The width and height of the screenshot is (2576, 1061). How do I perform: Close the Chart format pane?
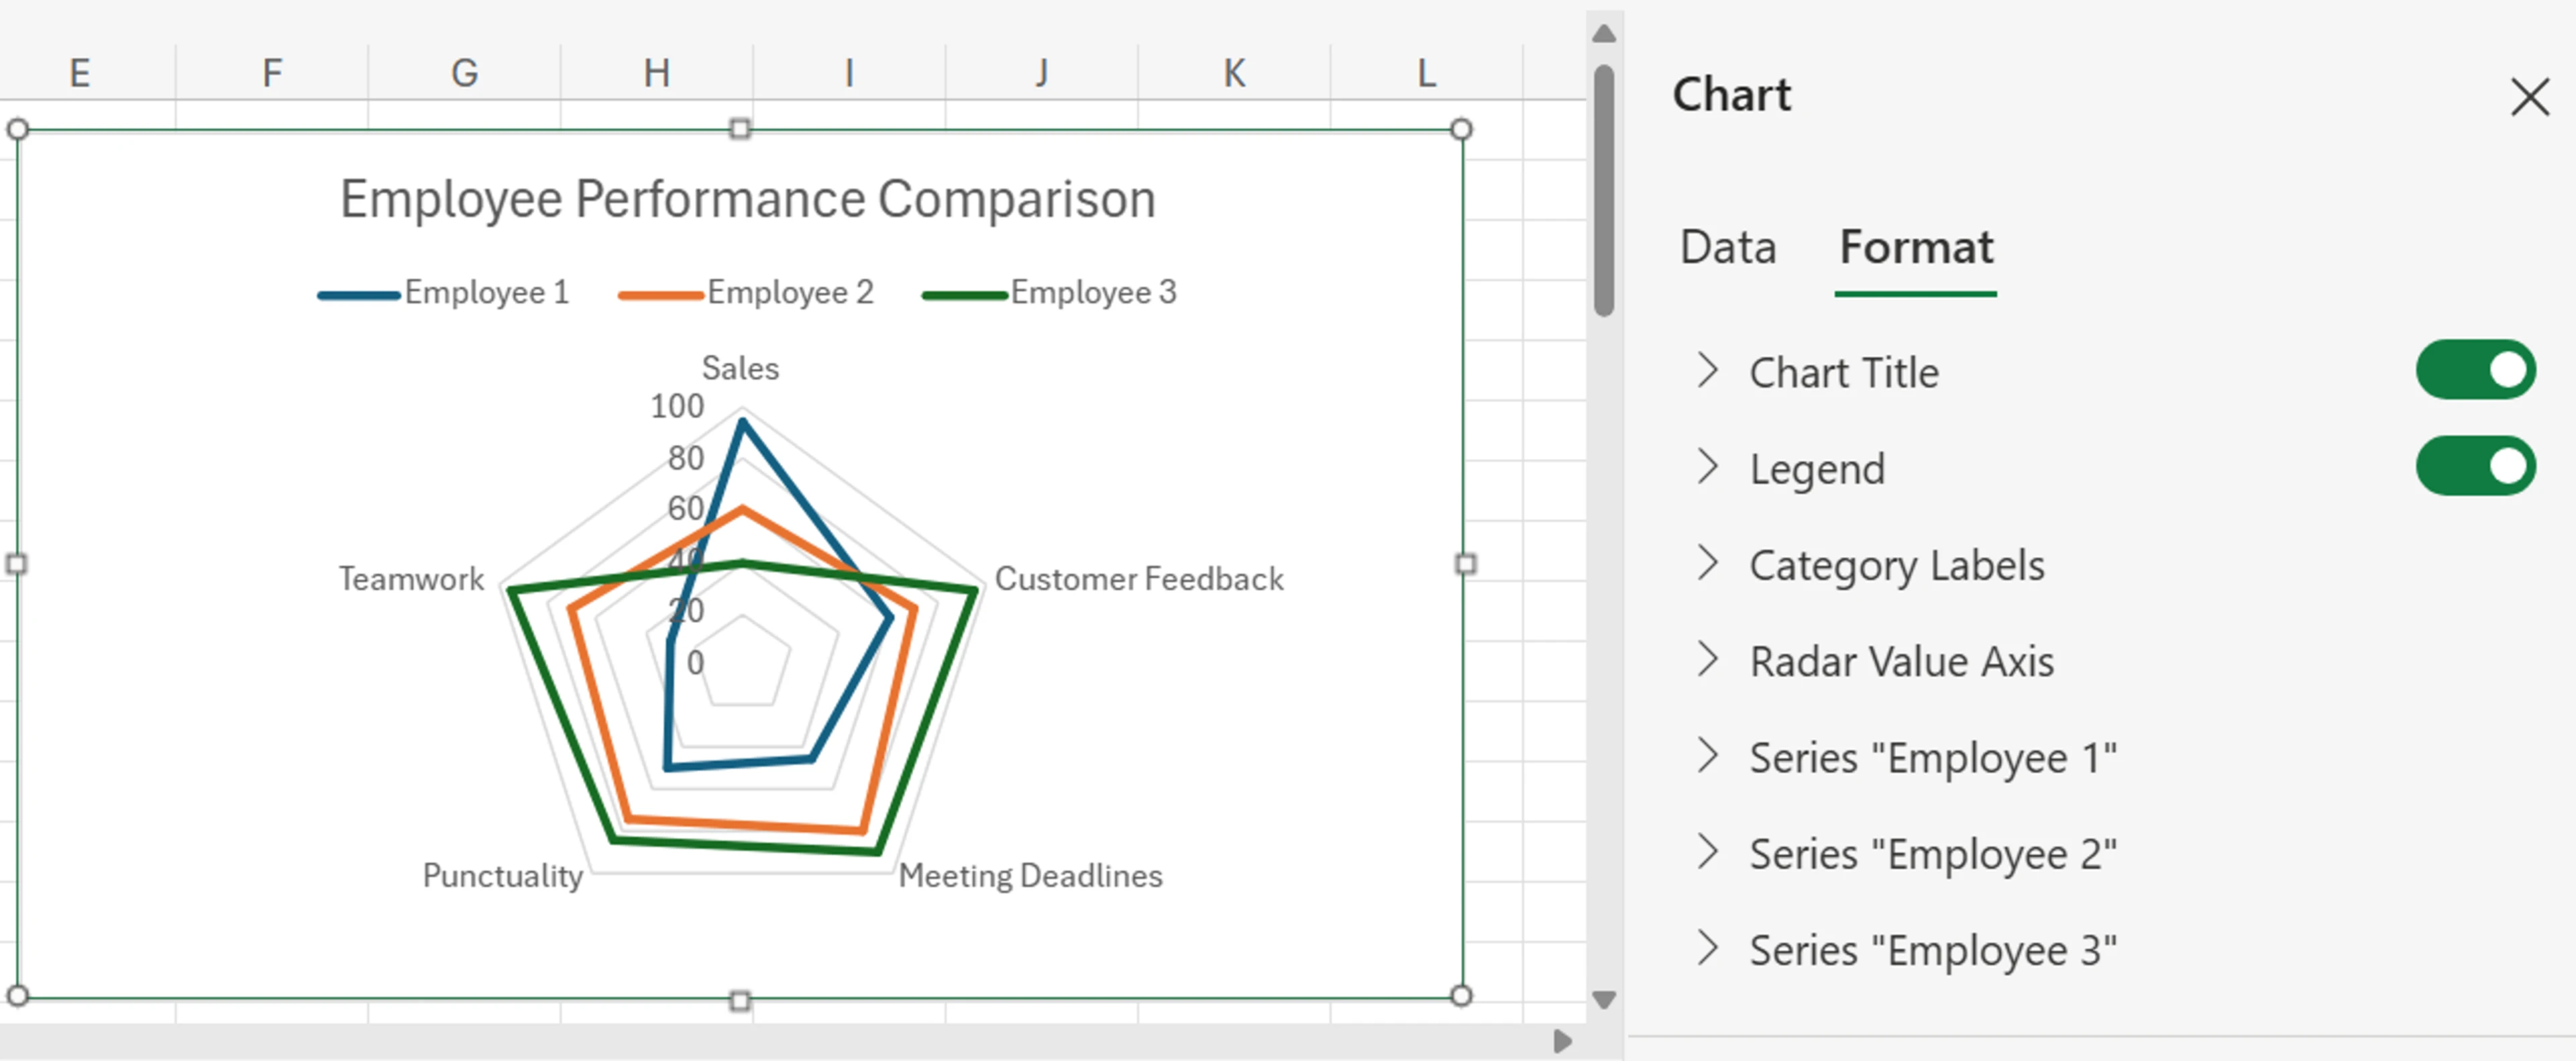[2529, 97]
